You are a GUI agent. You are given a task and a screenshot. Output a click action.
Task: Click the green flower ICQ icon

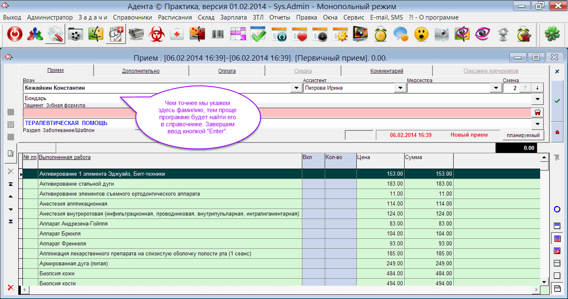click(552, 35)
